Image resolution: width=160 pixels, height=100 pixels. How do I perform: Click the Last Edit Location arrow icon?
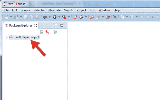tap(142, 17)
